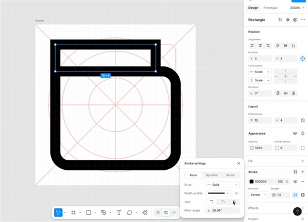The height and width of the screenshot is (222, 308).
Task: Add an effect with plus button
Action: click(303, 208)
